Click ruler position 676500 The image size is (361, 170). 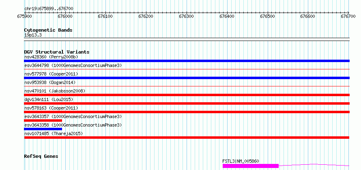tap(268, 16)
